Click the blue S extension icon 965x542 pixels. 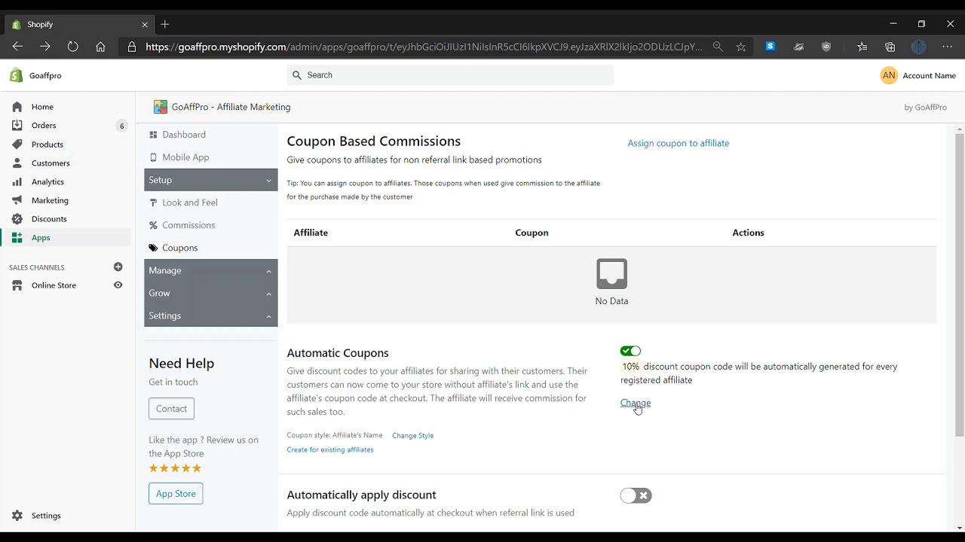point(770,47)
